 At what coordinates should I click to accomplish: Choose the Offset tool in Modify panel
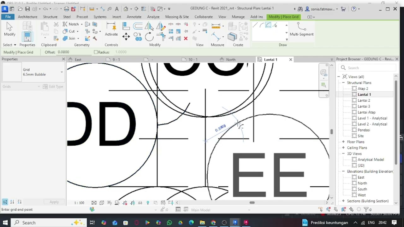138,26
